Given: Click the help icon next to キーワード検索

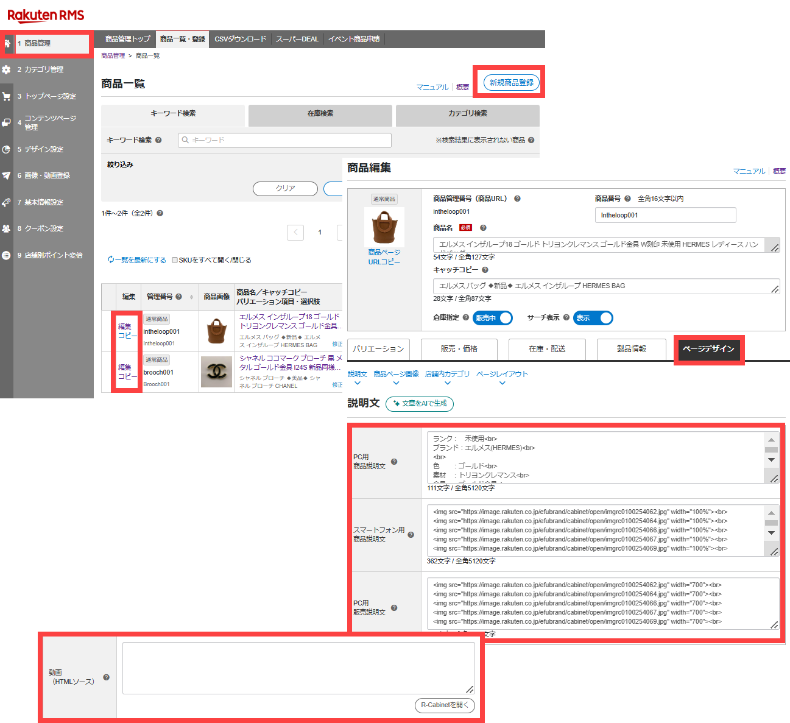Looking at the screenshot, I should 158,140.
